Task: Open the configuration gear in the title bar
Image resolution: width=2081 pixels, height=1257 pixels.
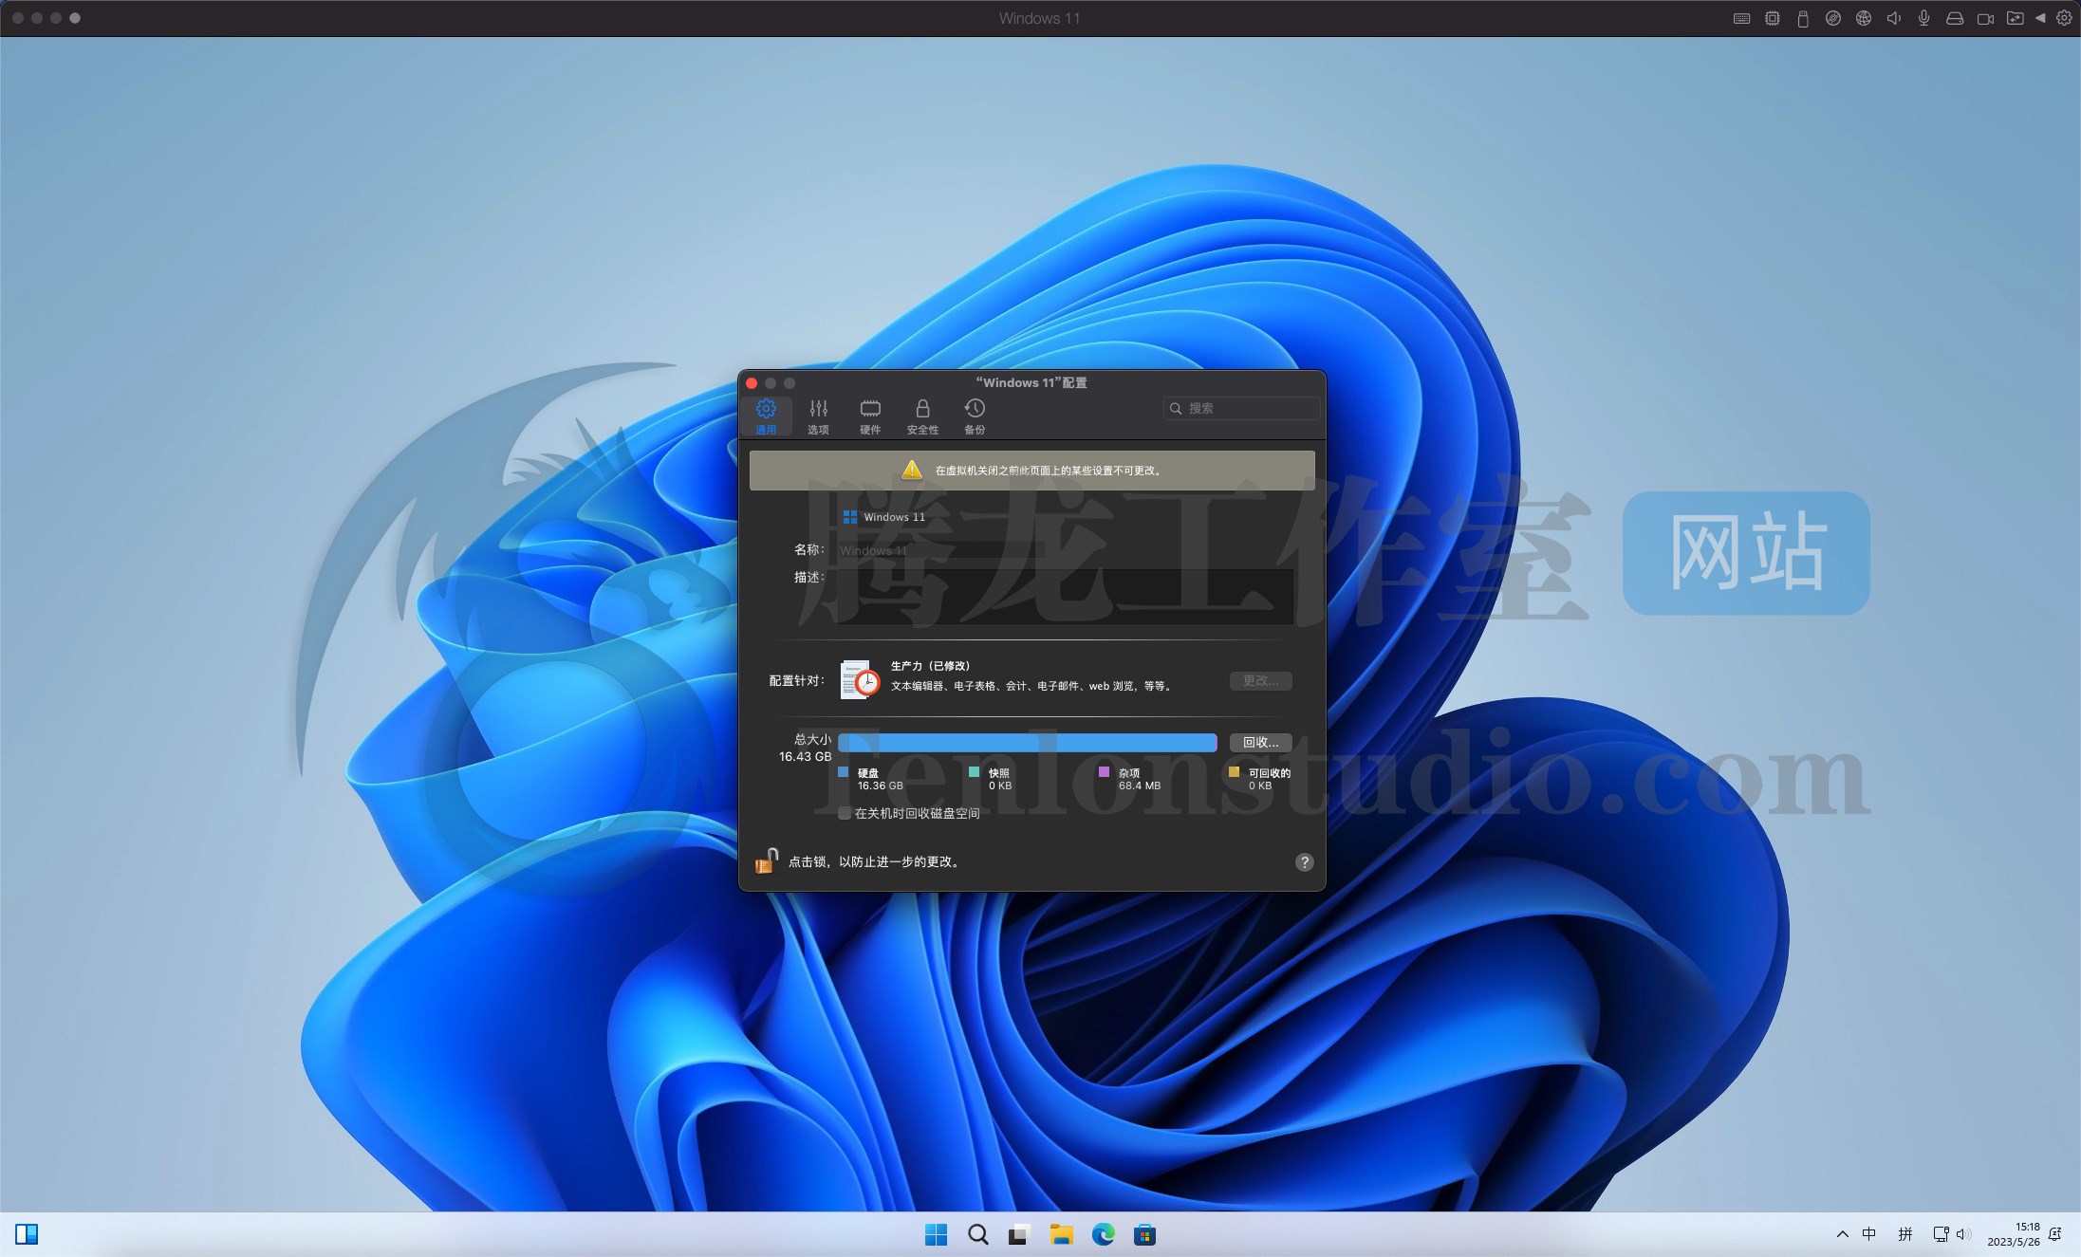Action: click(2064, 18)
